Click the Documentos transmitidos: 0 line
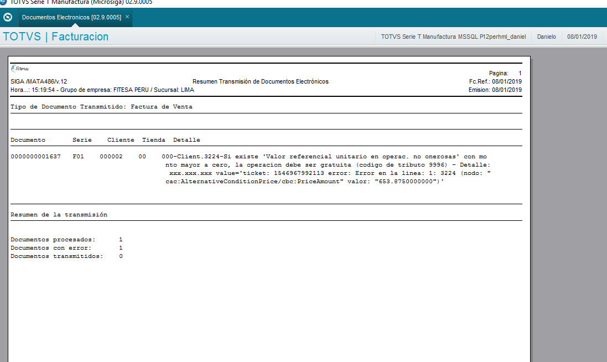Viewport: 607px width, 362px height. coord(66,256)
